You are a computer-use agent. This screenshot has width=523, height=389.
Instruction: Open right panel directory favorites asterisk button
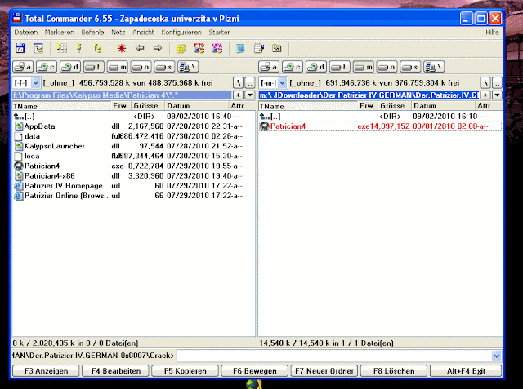485,95
